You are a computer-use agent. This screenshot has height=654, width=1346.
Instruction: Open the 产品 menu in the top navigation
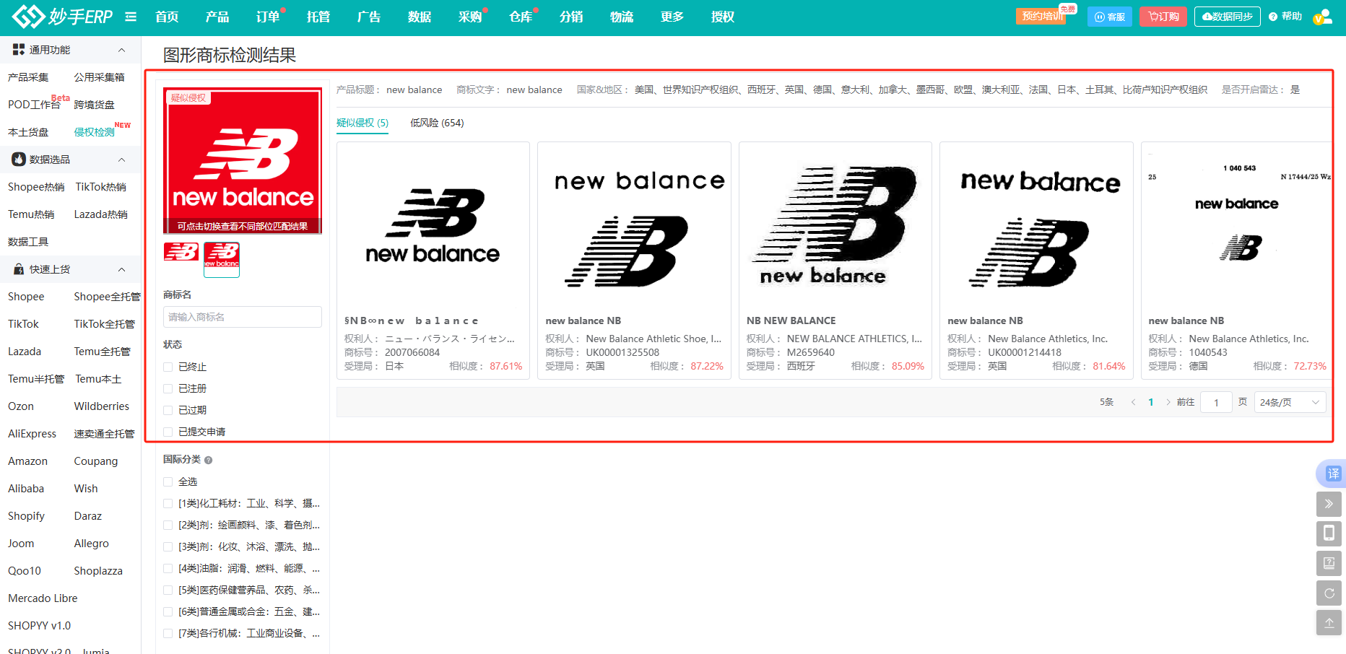point(217,17)
